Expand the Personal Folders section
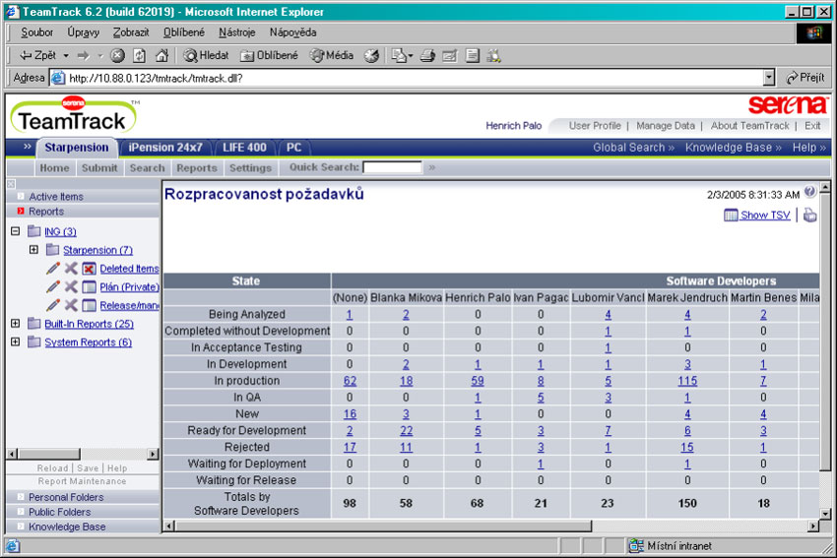837x558 pixels. tap(66, 497)
